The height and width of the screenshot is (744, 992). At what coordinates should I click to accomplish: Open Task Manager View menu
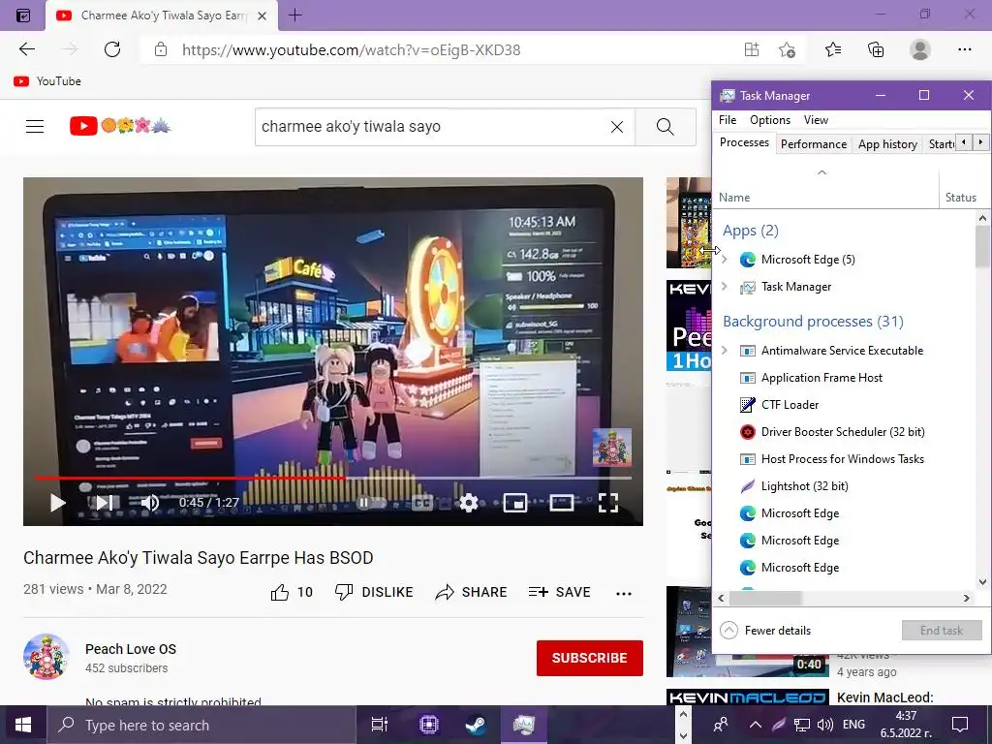[816, 119]
